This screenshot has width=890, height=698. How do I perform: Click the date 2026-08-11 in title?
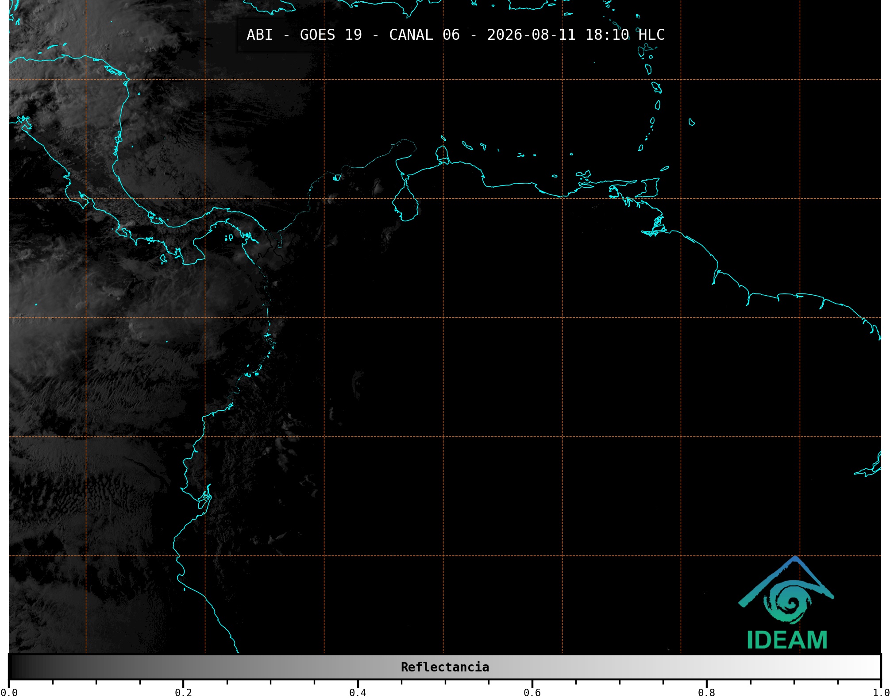[532, 35]
